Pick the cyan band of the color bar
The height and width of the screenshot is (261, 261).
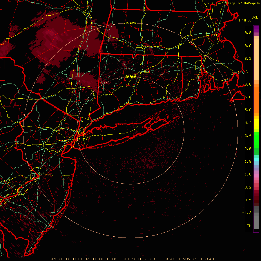pos(256,159)
